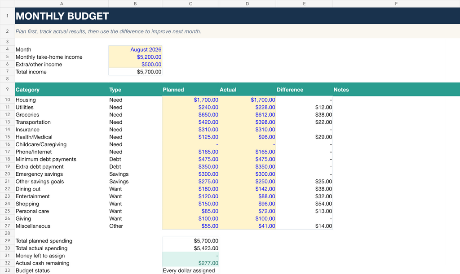Click the Type header cell
The height and width of the screenshot is (274, 460).
tap(135, 89)
